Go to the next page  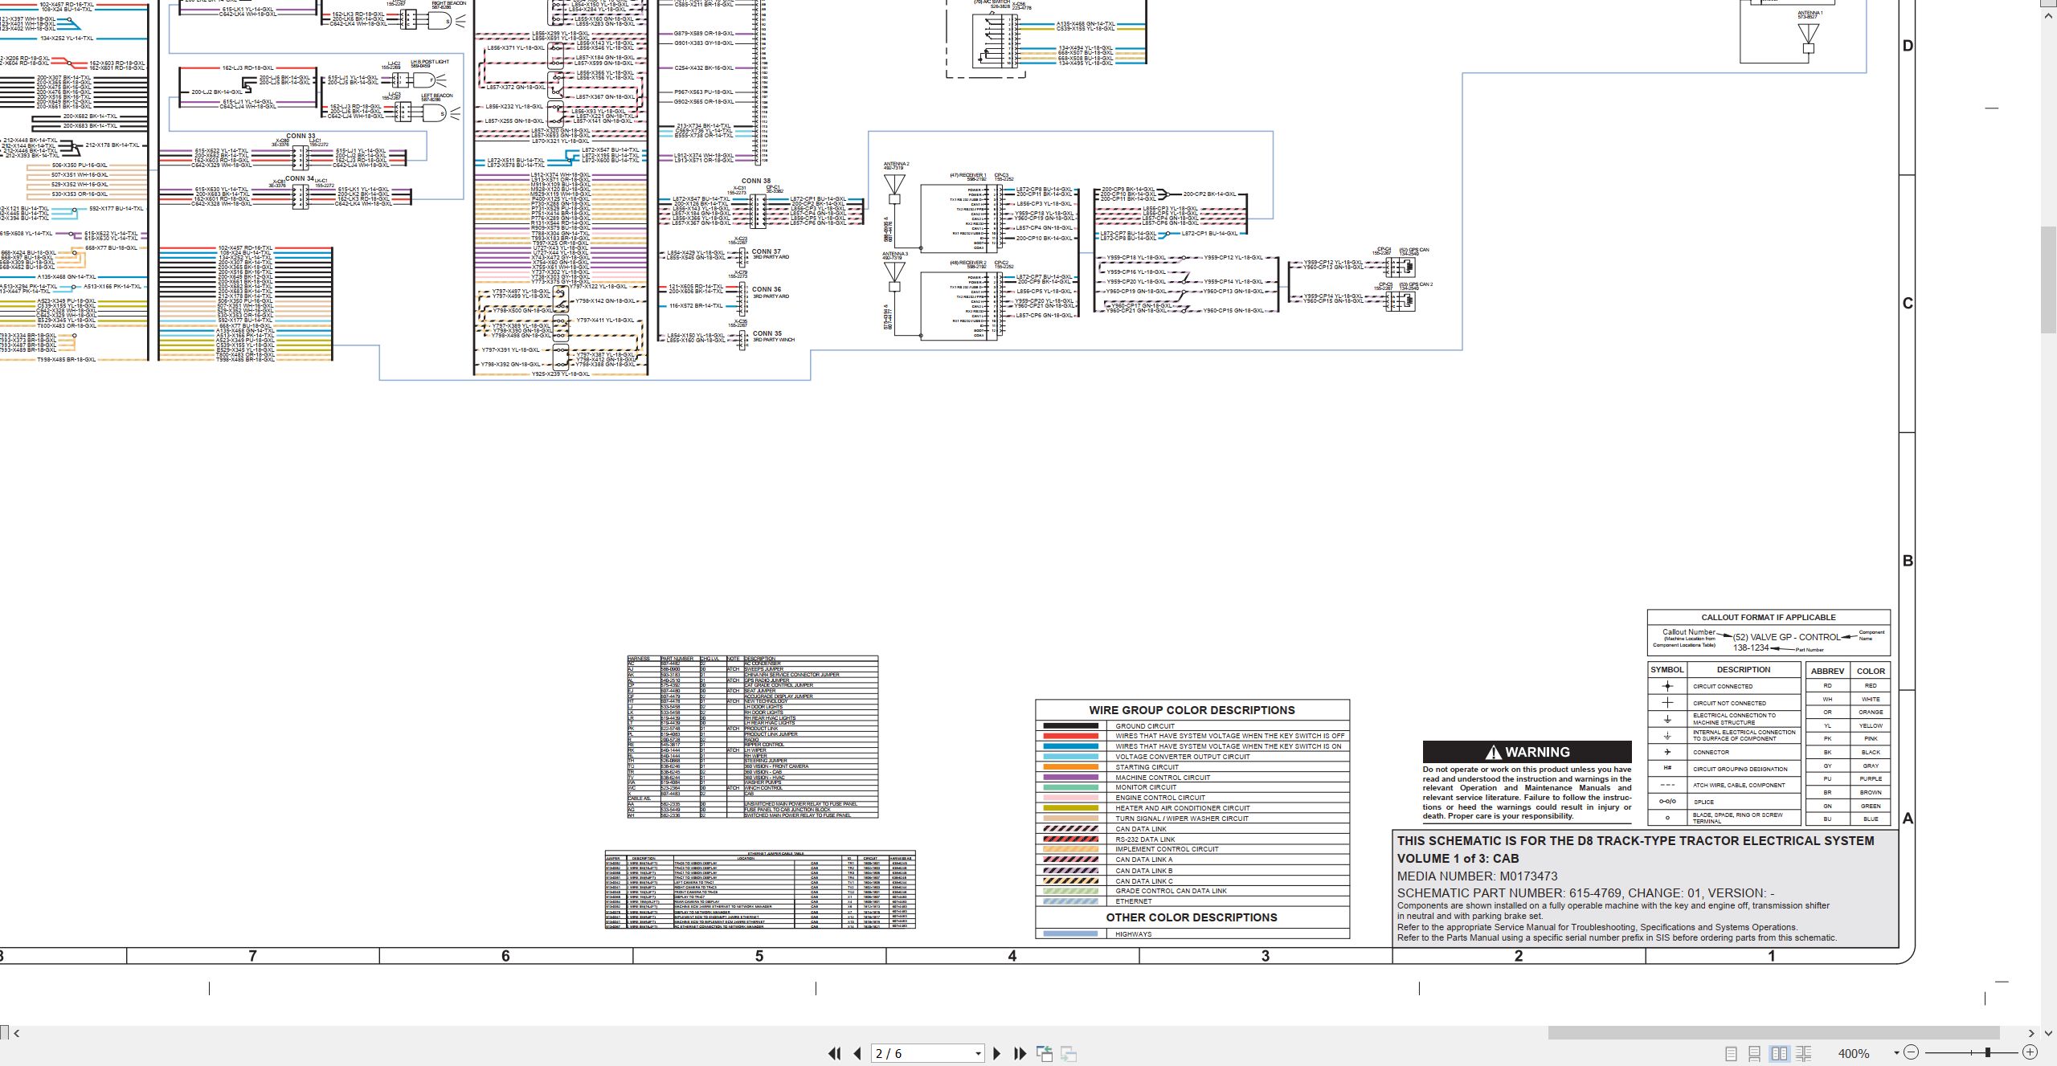coord(997,1053)
